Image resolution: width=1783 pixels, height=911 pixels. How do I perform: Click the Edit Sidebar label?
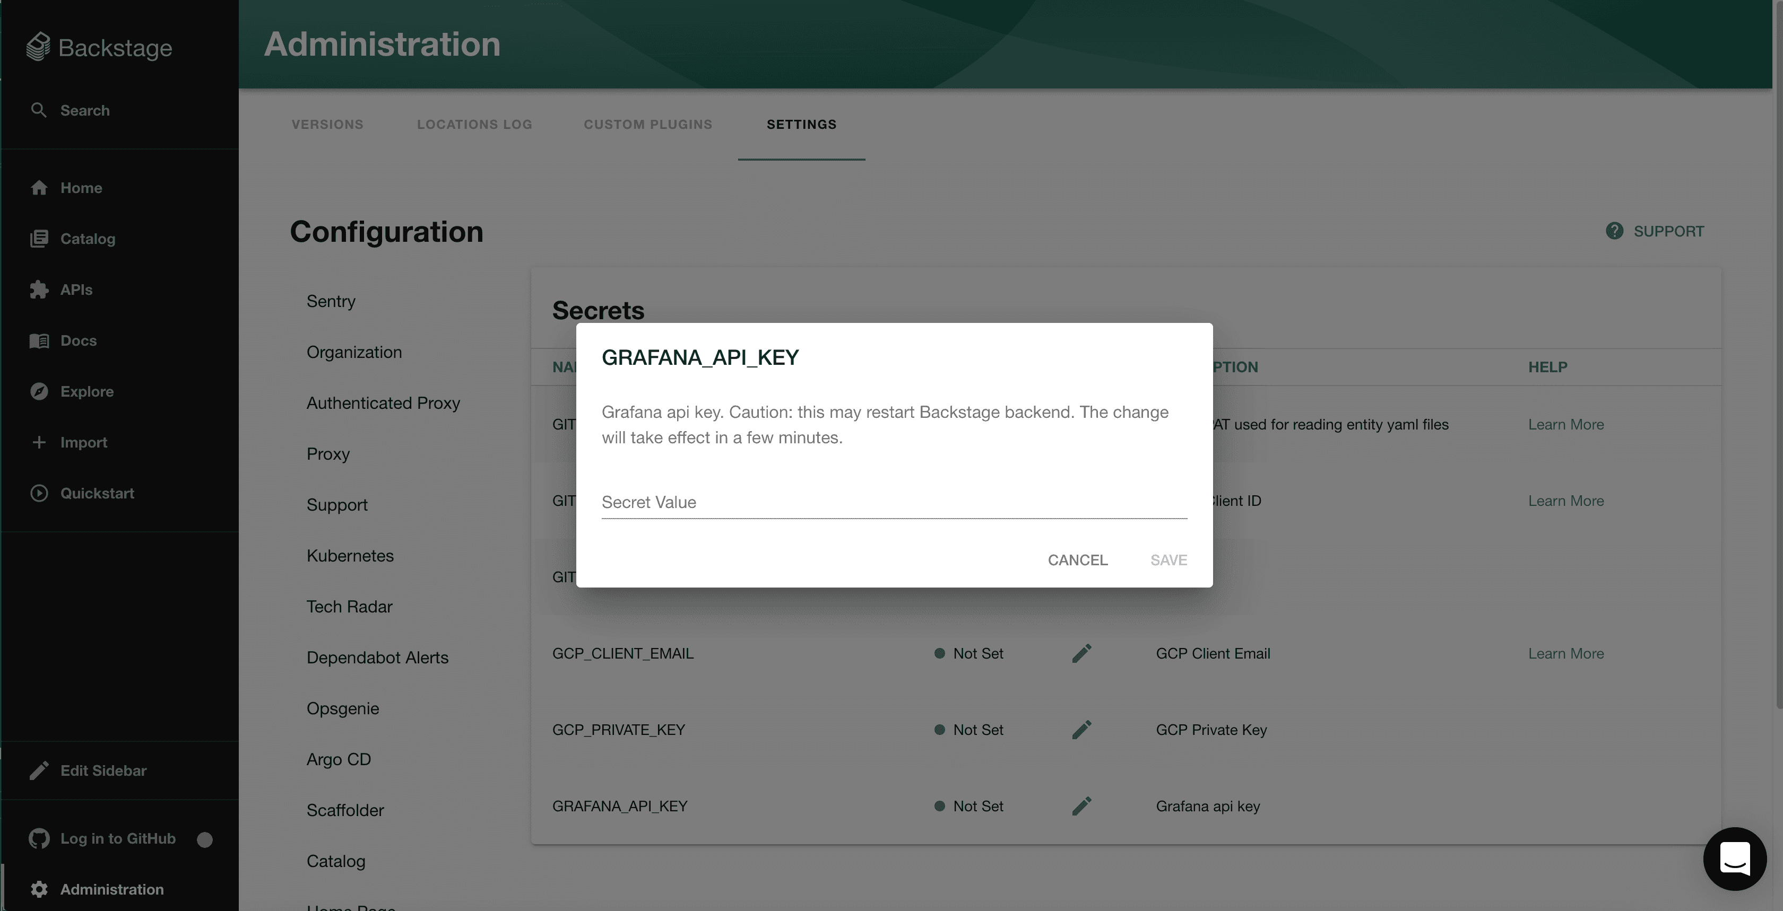[103, 770]
